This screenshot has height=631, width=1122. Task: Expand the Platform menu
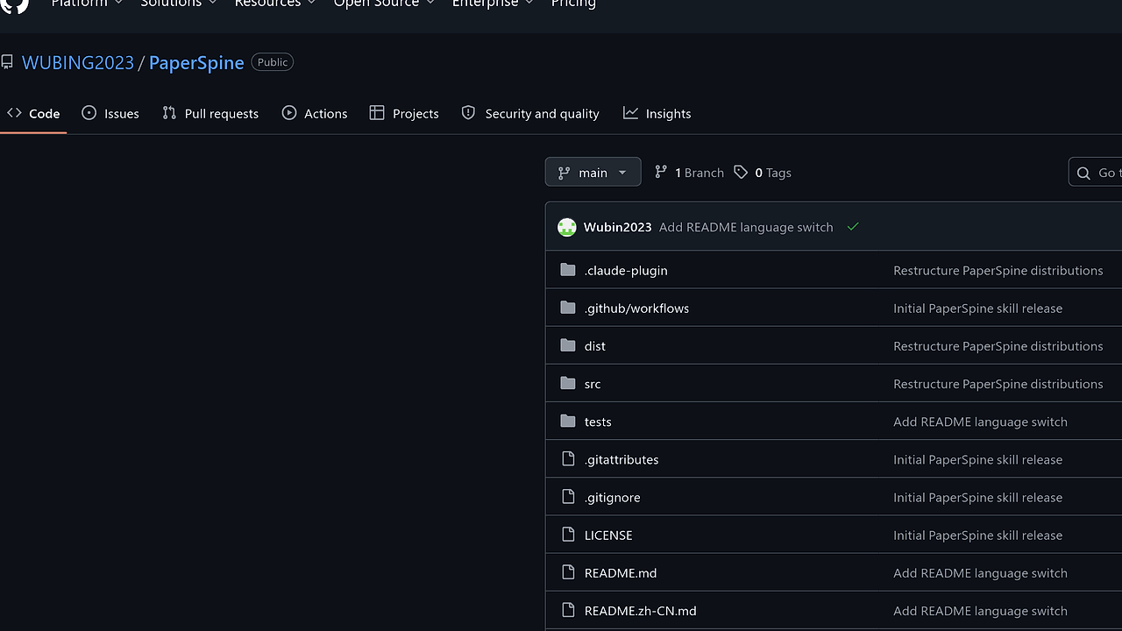tap(87, 4)
